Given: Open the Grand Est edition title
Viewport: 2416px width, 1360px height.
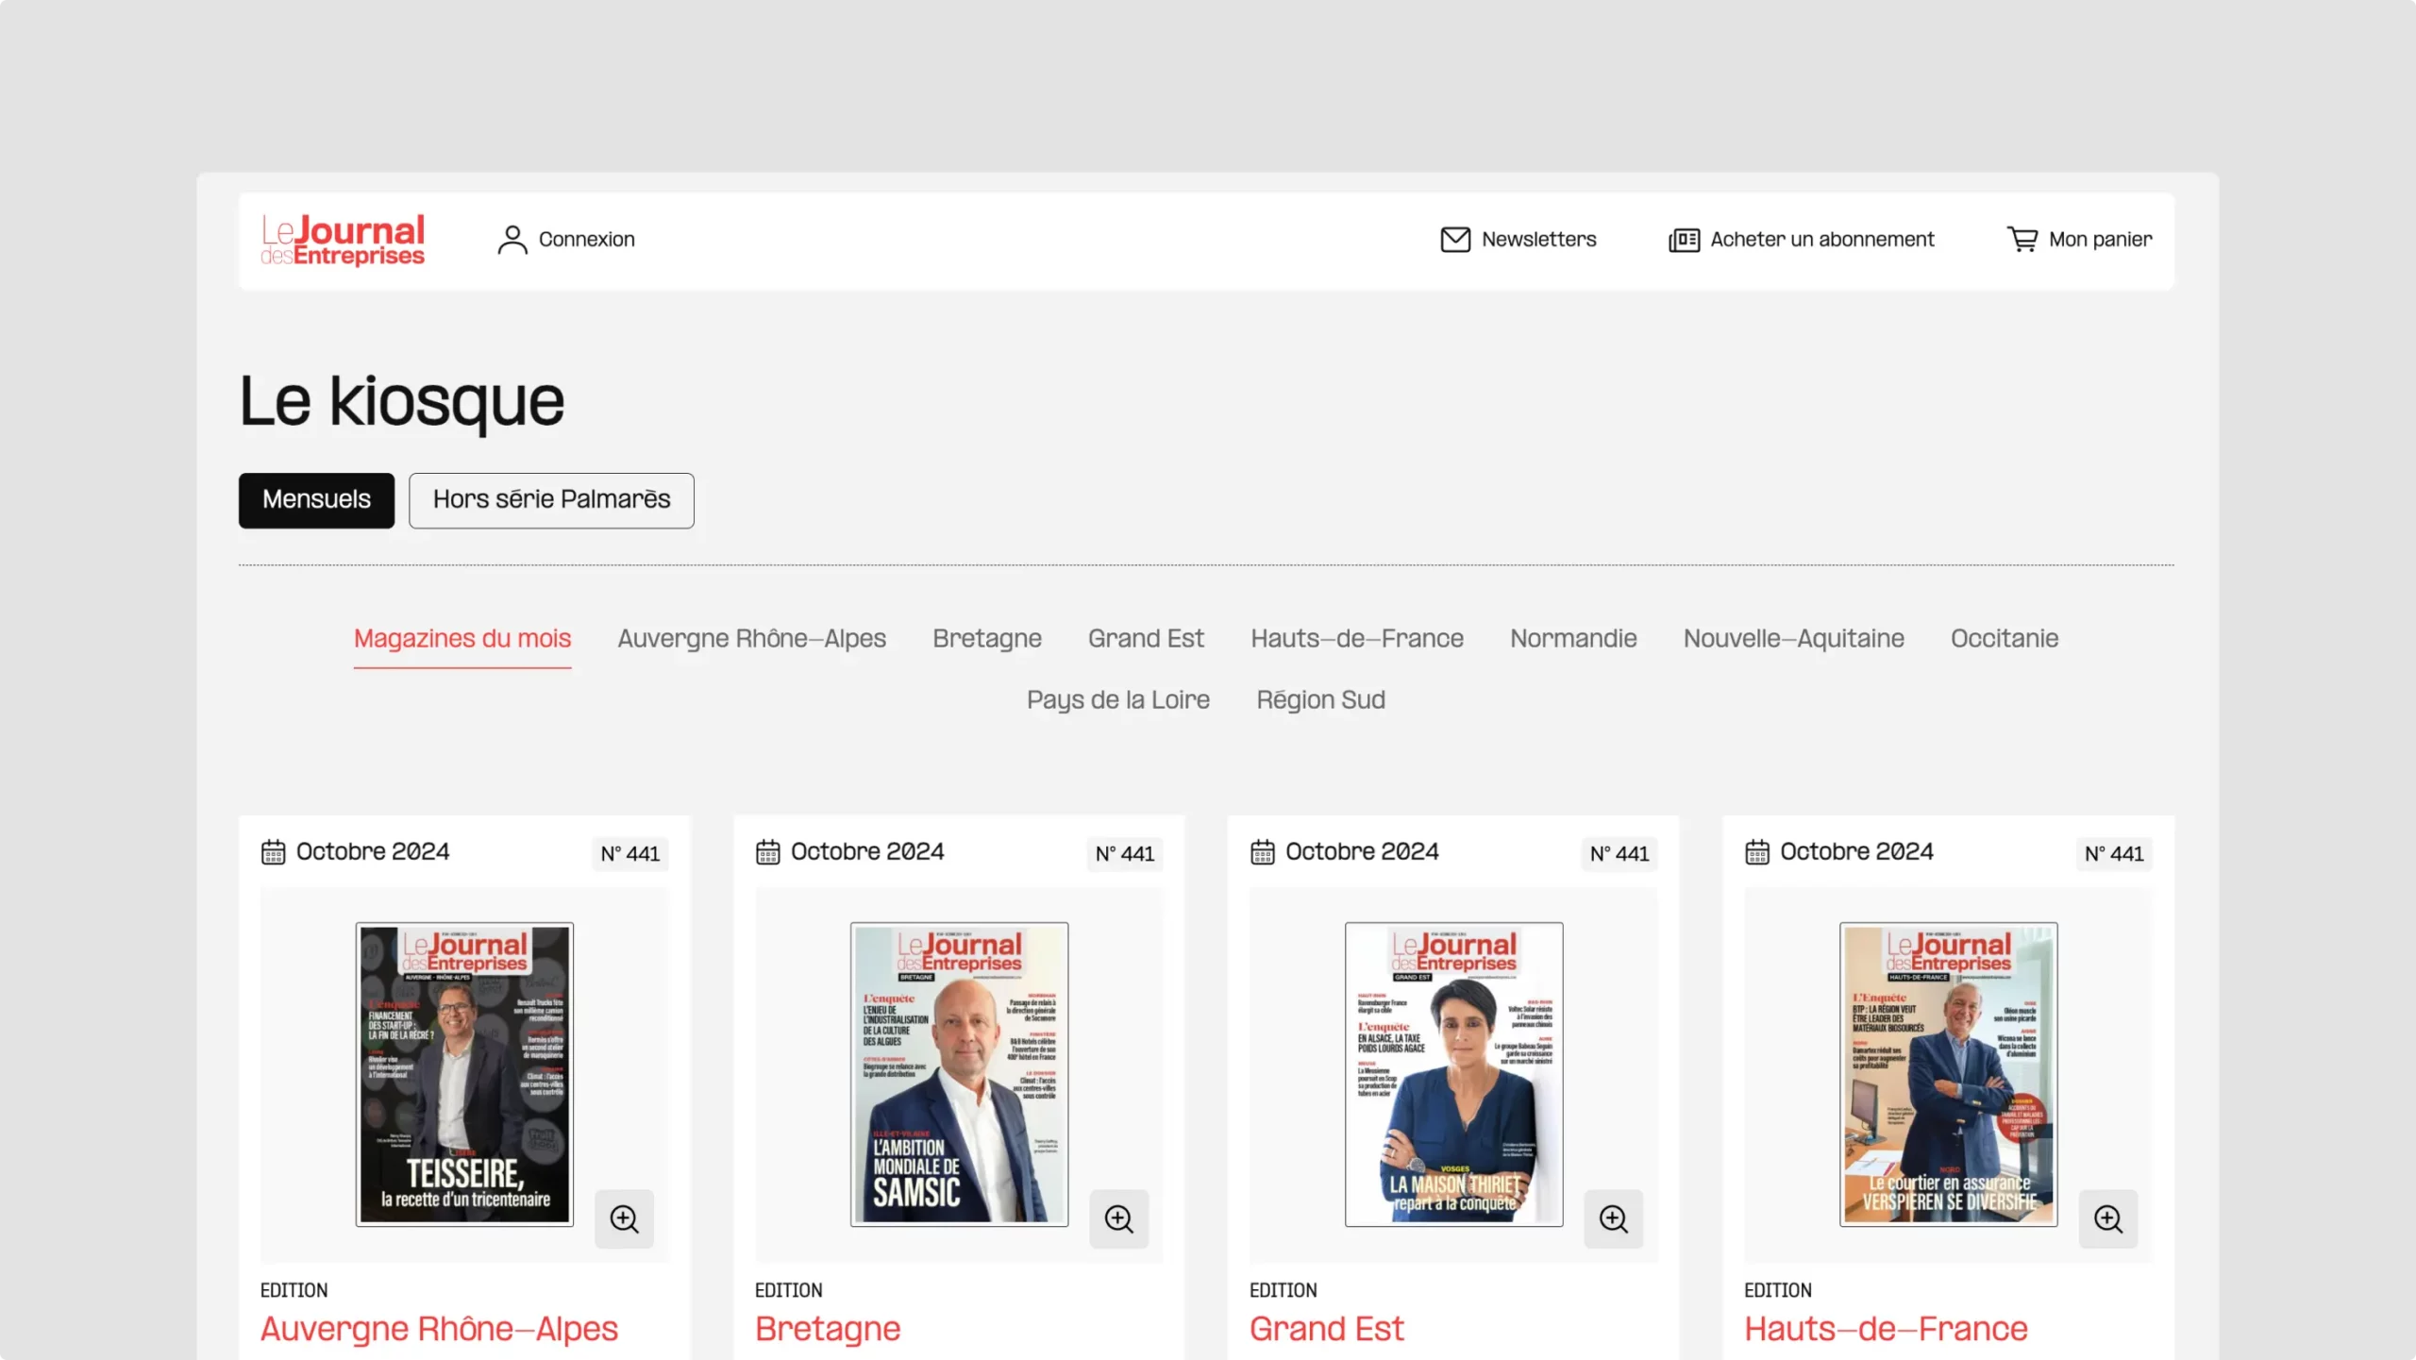Looking at the screenshot, I should (1326, 1329).
